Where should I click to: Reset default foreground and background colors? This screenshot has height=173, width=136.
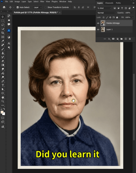[x=1, y=109]
